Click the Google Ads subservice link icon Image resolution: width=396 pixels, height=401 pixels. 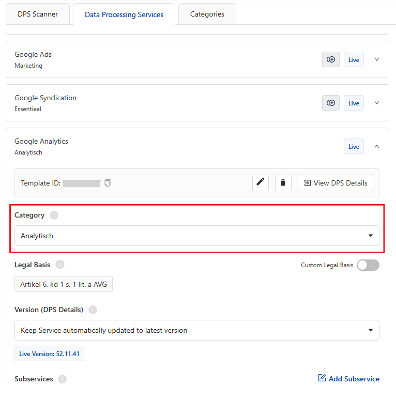pyautogui.click(x=331, y=59)
